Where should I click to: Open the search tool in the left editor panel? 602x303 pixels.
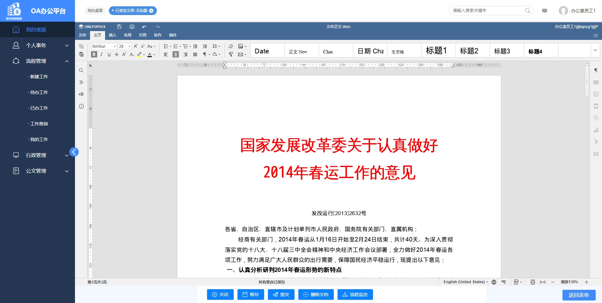[x=81, y=70]
